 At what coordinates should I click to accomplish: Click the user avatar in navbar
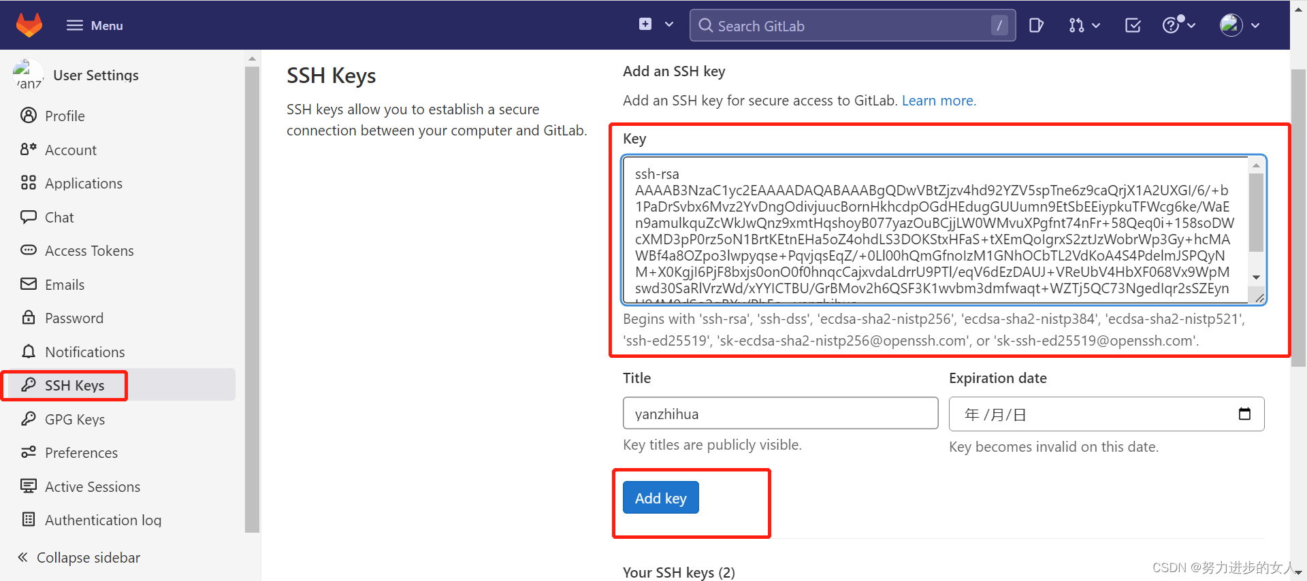click(x=1231, y=25)
